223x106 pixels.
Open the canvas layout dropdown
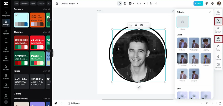[x=131, y=4]
